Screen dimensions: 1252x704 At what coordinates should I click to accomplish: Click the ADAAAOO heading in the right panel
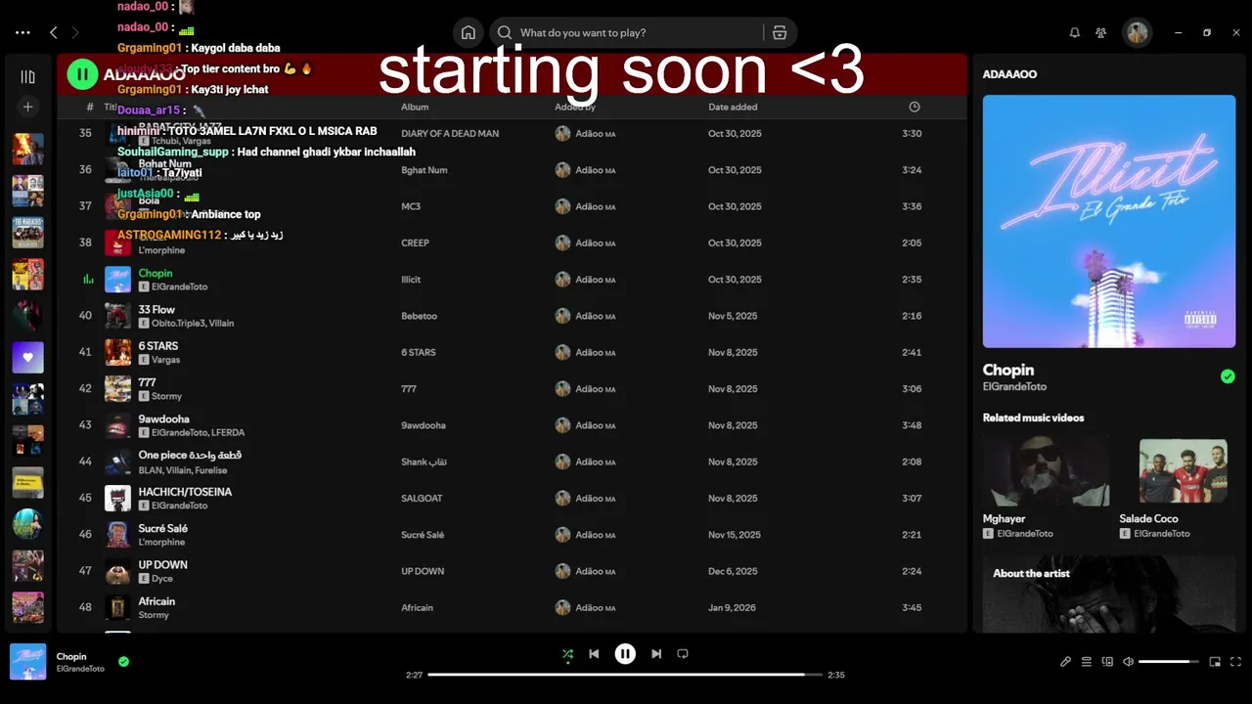(1009, 74)
